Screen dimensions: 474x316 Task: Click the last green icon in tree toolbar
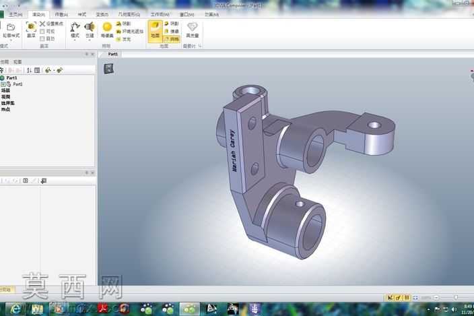point(59,71)
